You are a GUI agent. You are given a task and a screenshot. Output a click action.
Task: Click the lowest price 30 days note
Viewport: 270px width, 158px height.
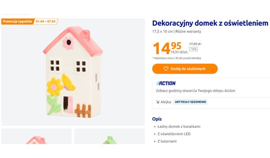[176, 58]
